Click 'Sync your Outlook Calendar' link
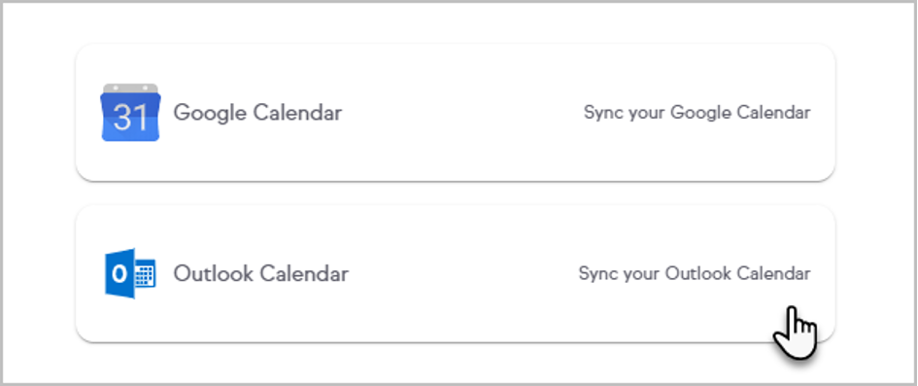 click(695, 273)
